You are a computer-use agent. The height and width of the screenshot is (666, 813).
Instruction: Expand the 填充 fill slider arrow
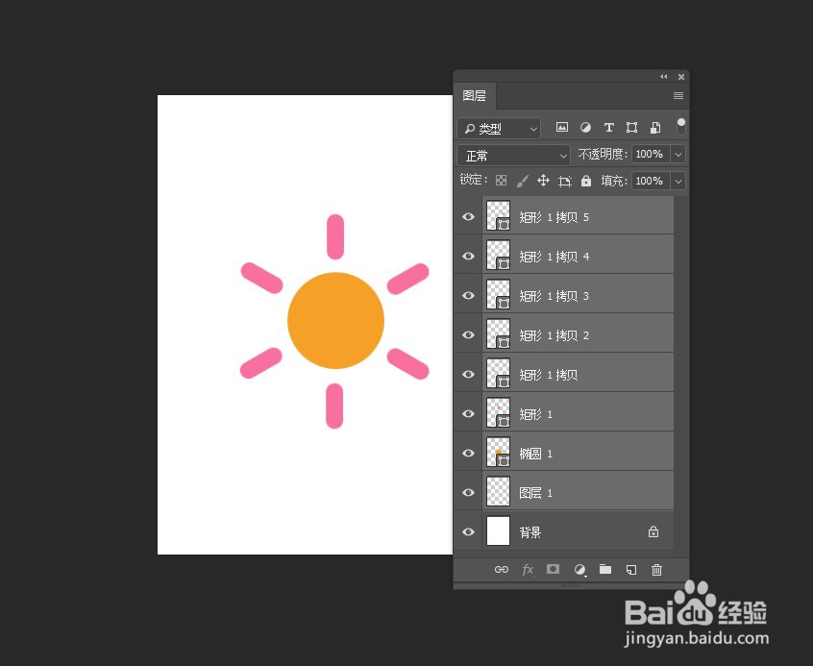(x=678, y=181)
